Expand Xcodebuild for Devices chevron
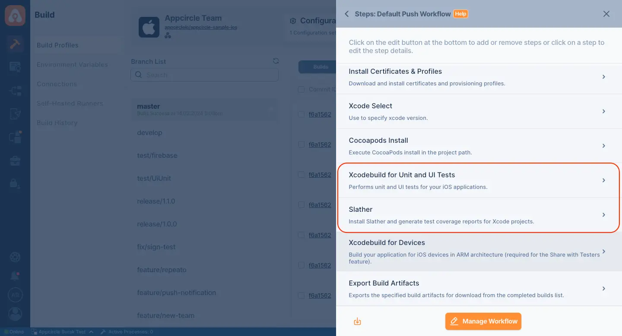This screenshot has width=622, height=336. click(x=604, y=251)
